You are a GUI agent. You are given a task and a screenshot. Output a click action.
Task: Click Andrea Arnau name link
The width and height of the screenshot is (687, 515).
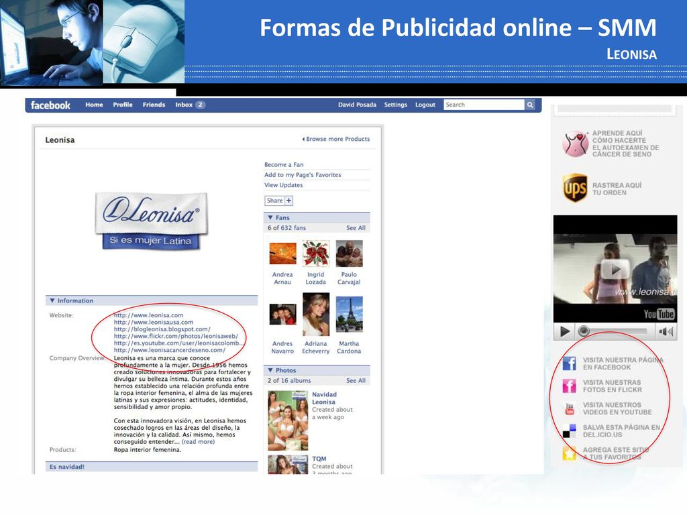282,278
